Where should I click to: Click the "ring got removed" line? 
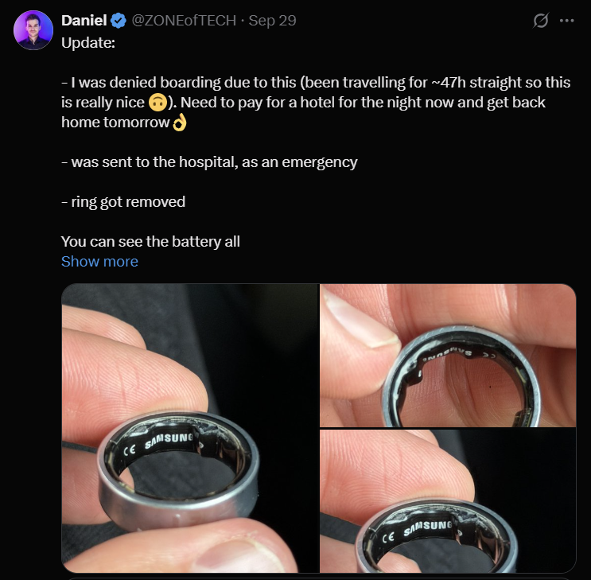click(123, 202)
